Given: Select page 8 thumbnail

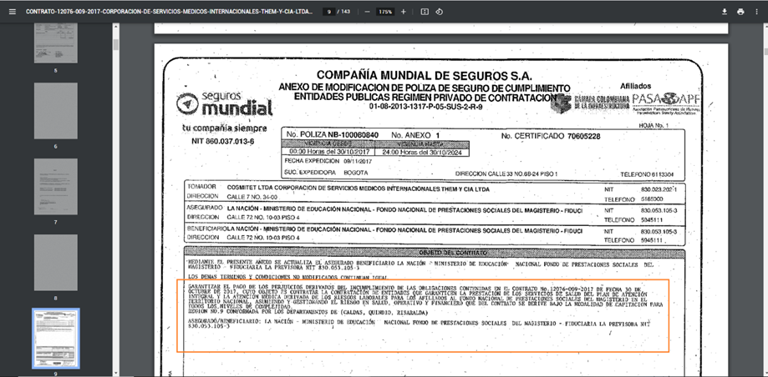Looking at the screenshot, I should point(56,263).
